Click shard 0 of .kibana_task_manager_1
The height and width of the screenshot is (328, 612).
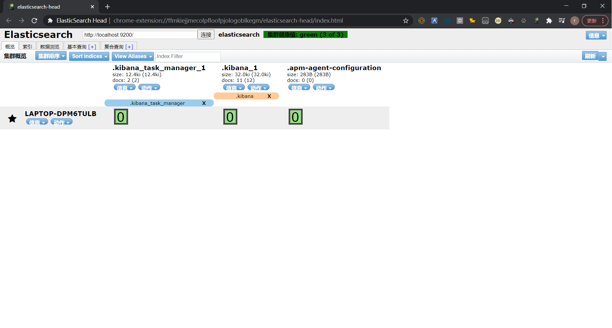point(121,117)
